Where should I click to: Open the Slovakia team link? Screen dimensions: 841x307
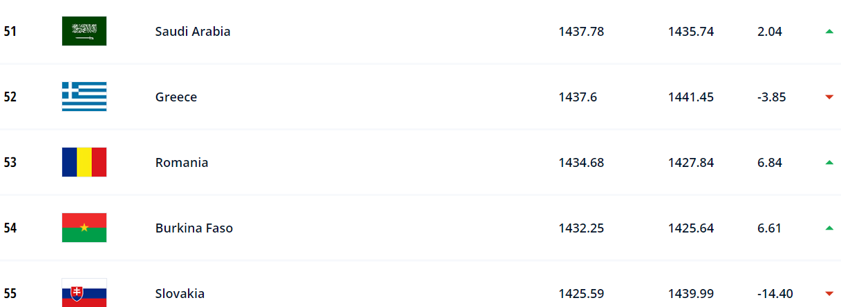click(x=180, y=293)
